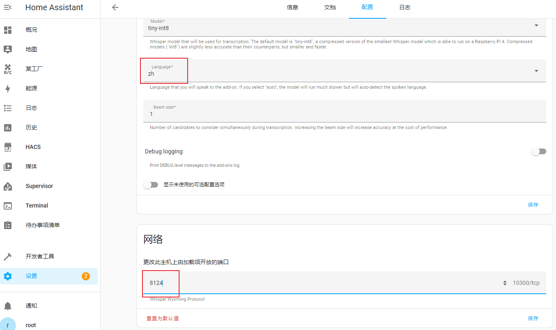Select 开发者工具 label in the sidebar

40,256
